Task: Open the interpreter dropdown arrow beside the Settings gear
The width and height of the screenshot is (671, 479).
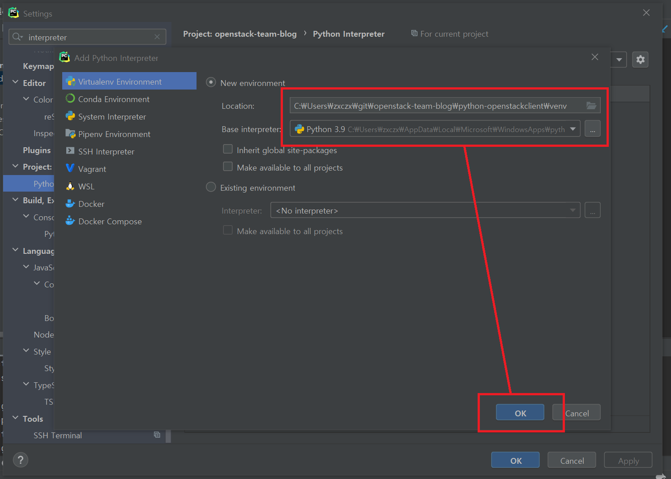Action: click(x=619, y=60)
